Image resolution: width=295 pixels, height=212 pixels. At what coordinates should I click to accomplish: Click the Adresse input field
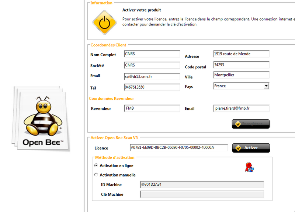point(241,54)
